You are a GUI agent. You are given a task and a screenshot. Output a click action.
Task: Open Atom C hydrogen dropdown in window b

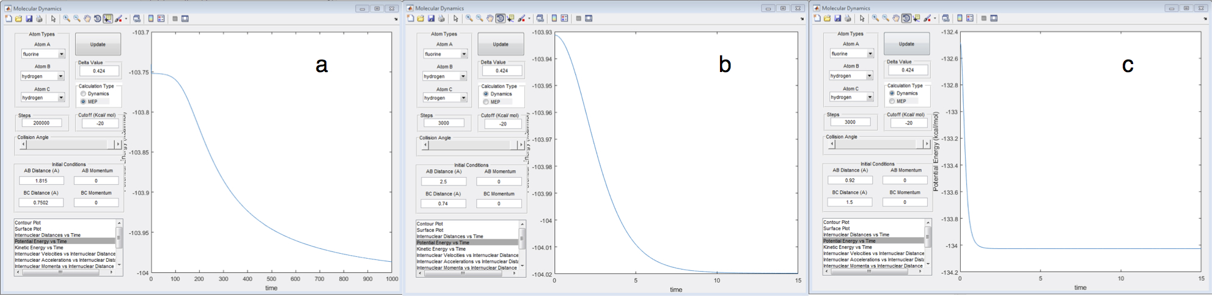coord(445,98)
